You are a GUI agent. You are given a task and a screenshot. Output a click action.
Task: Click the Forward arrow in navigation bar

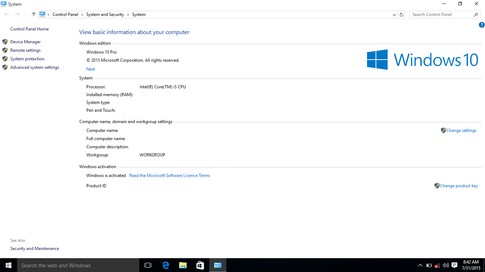pos(17,15)
